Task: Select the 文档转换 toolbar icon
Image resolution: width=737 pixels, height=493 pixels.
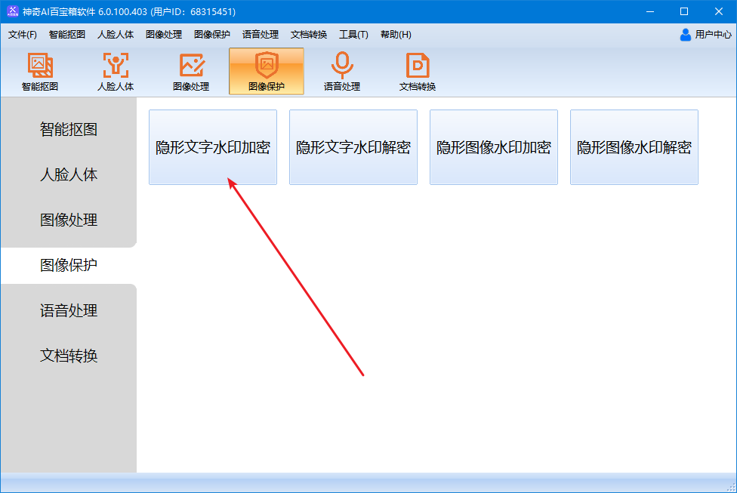Action: [418, 72]
